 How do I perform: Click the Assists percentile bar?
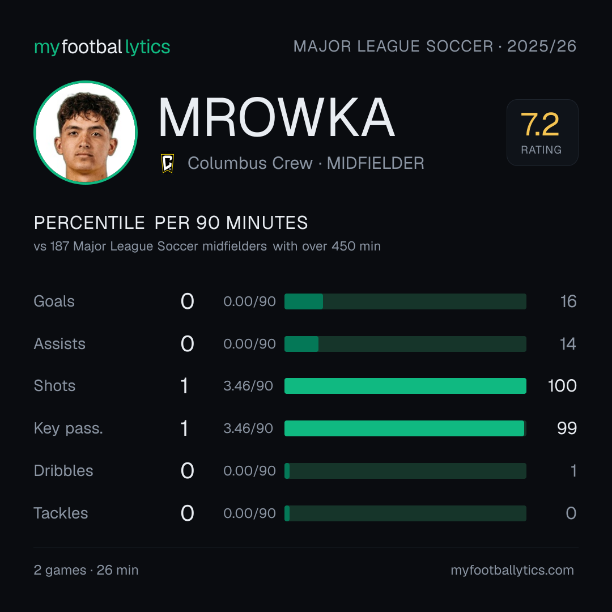tap(405, 344)
